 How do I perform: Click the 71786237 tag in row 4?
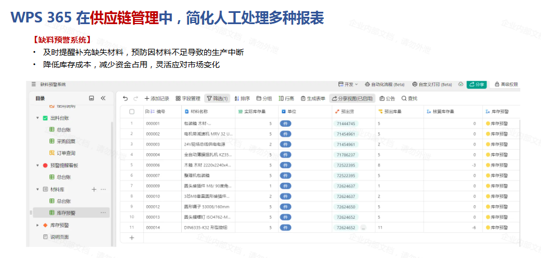(x=346, y=155)
